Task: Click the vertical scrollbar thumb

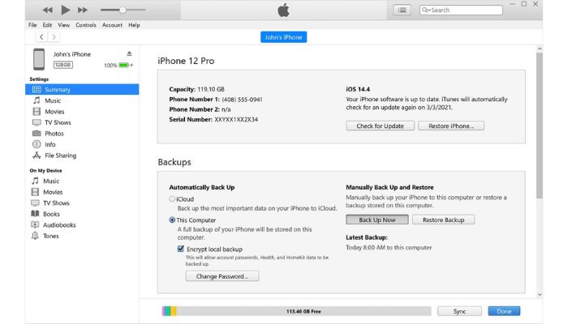Action: click(x=540, y=126)
